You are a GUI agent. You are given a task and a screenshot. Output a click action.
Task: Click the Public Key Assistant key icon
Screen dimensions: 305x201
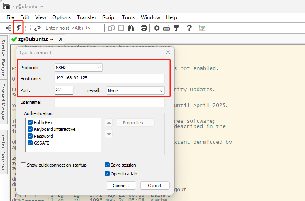point(176,28)
